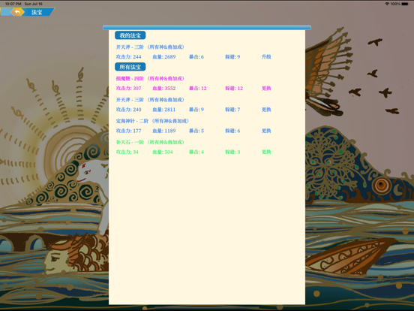Screen dimensions: 414x311
Task: Tap 更换 in the 攻击力: 240 row
Action: (266, 110)
